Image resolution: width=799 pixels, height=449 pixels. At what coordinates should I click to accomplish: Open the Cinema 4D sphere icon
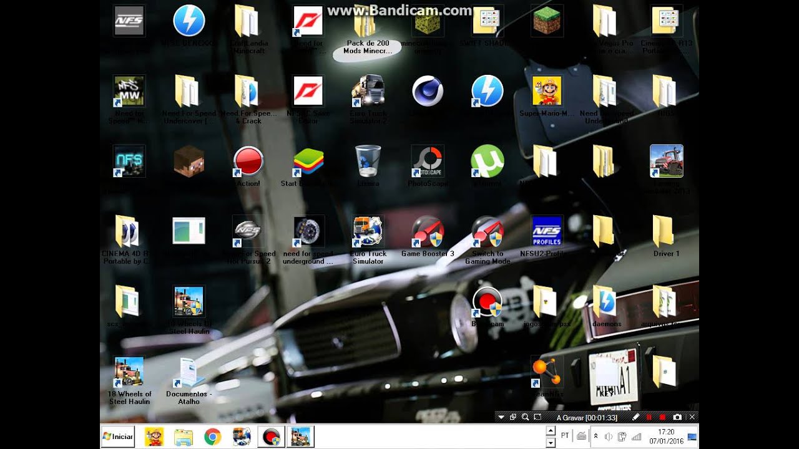tap(428, 91)
